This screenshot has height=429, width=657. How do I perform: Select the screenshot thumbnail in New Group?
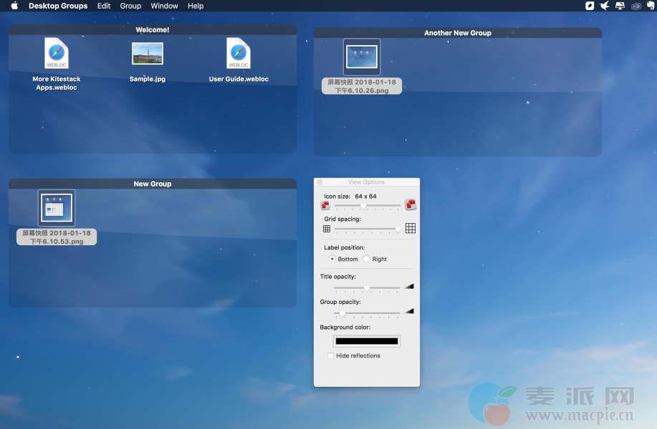coord(57,208)
